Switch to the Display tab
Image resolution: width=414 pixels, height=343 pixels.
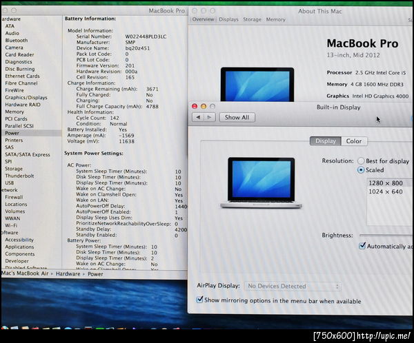tap(326, 141)
